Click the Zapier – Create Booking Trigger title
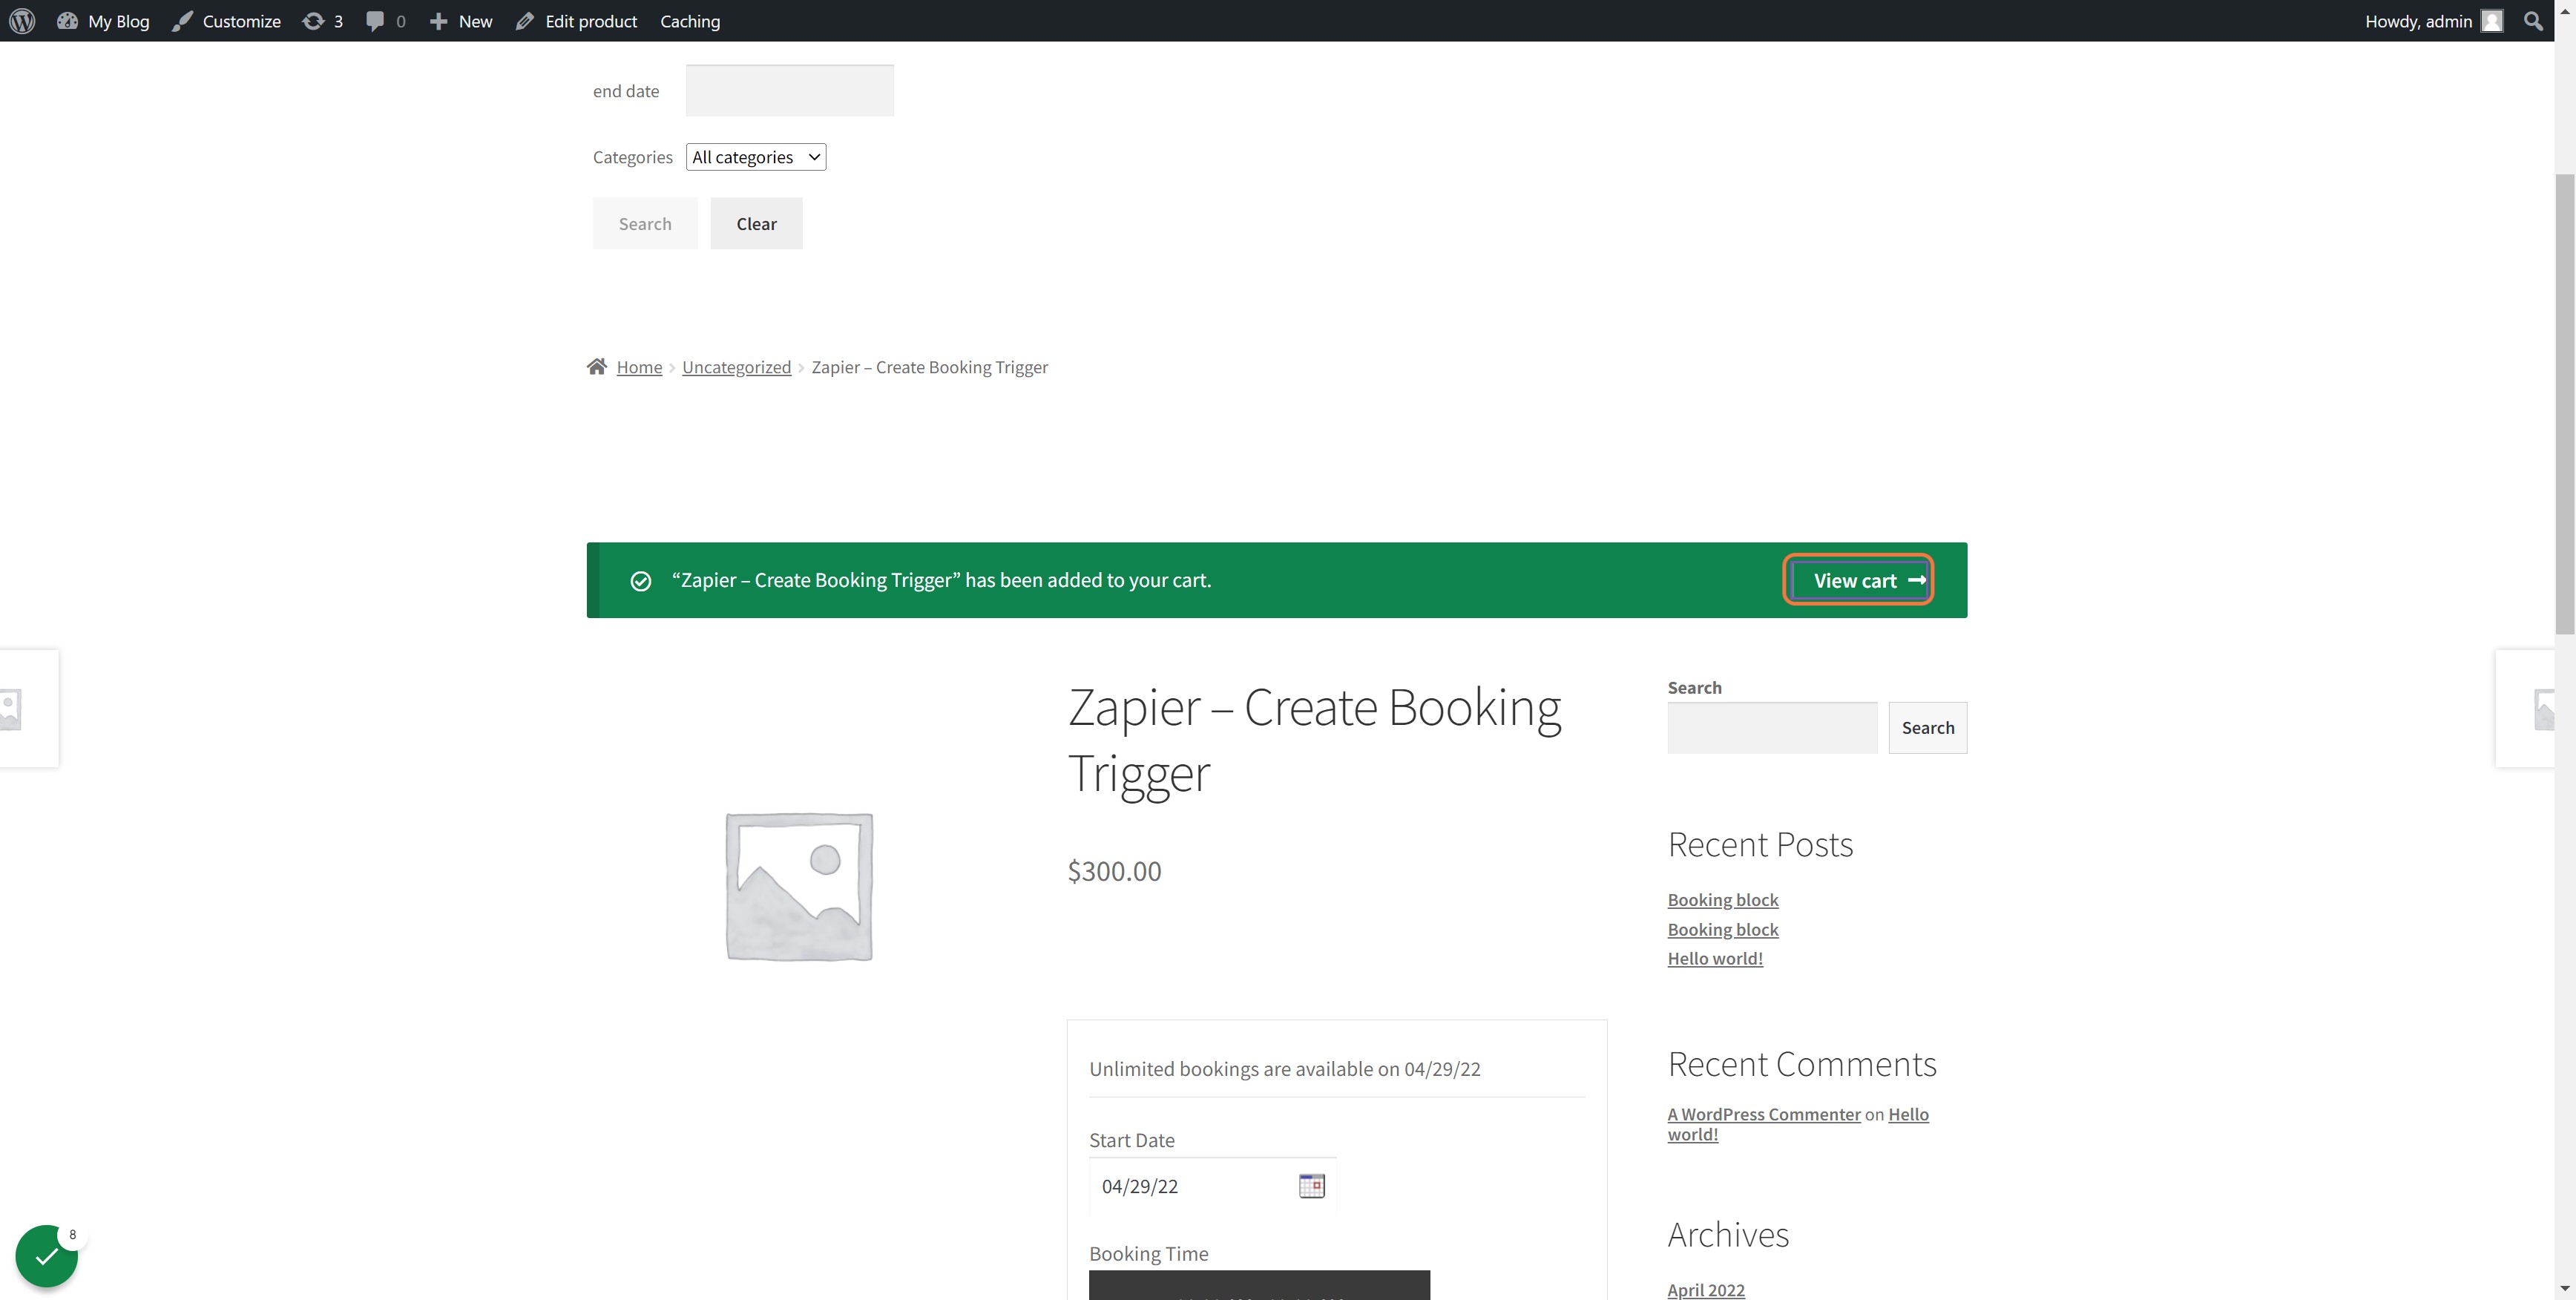The height and width of the screenshot is (1300, 2576). (x=1314, y=740)
